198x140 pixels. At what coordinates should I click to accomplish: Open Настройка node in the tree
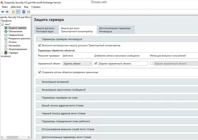[14, 45]
